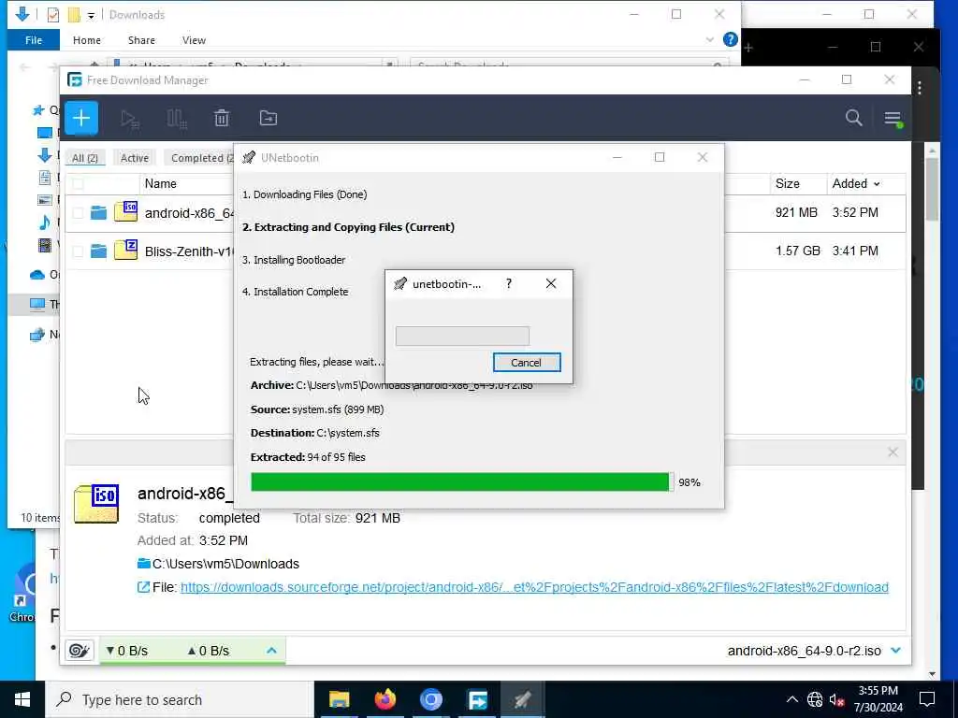Click the zip file icon in Bliss-Zenith row
Screen dimensions: 958x718
[126, 251]
